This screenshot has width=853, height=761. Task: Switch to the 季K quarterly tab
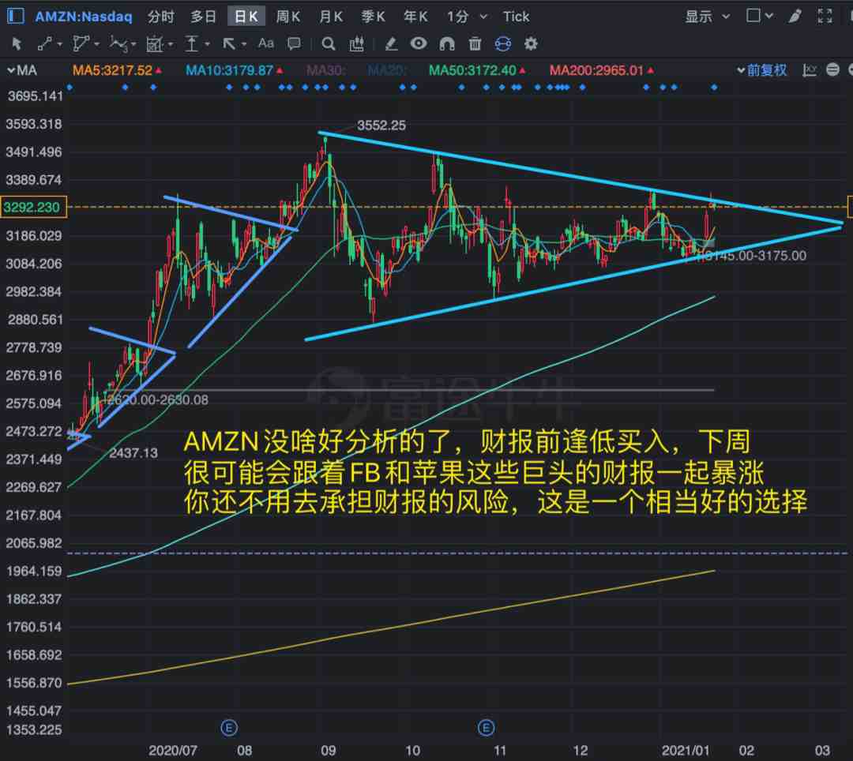[373, 17]
